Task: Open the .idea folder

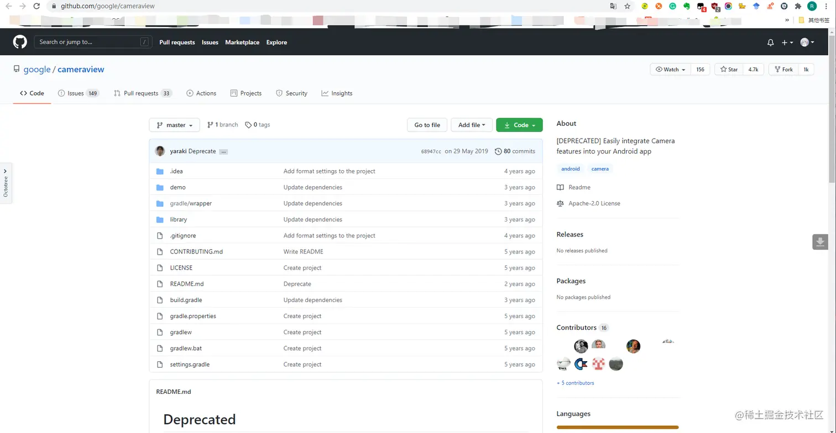Action: point(176,171)
